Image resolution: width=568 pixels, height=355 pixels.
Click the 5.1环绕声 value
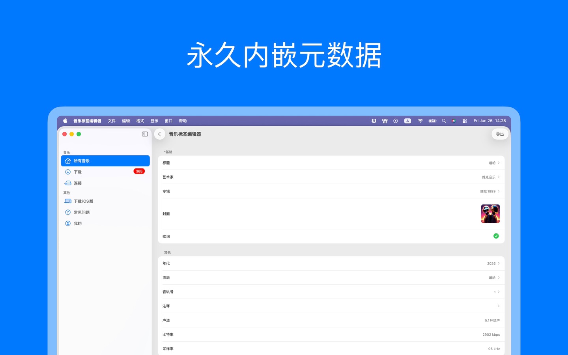(x=492, y=320)
